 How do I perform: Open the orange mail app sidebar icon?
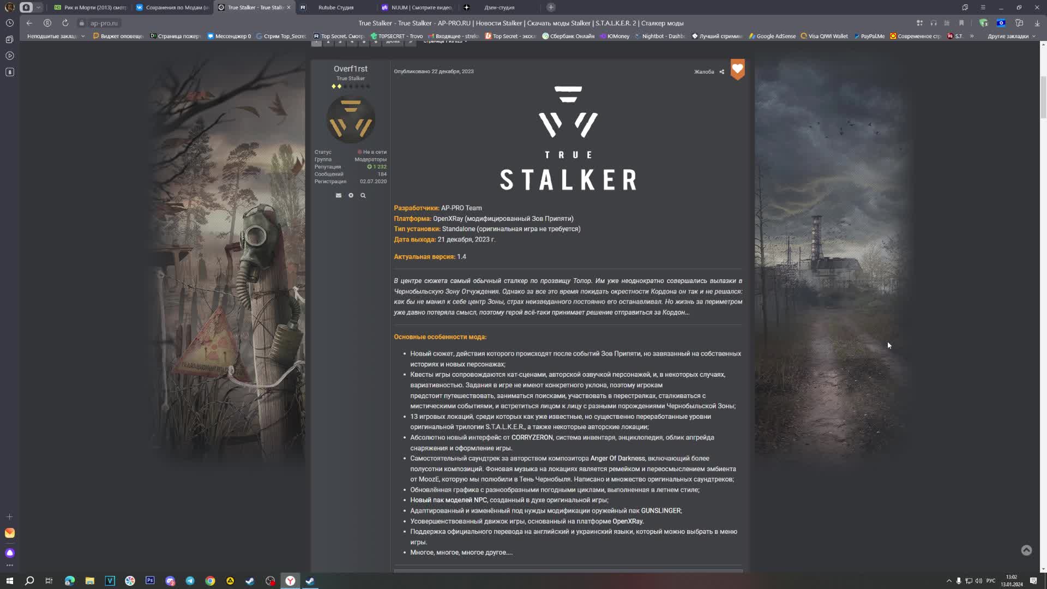pos(9,533)
